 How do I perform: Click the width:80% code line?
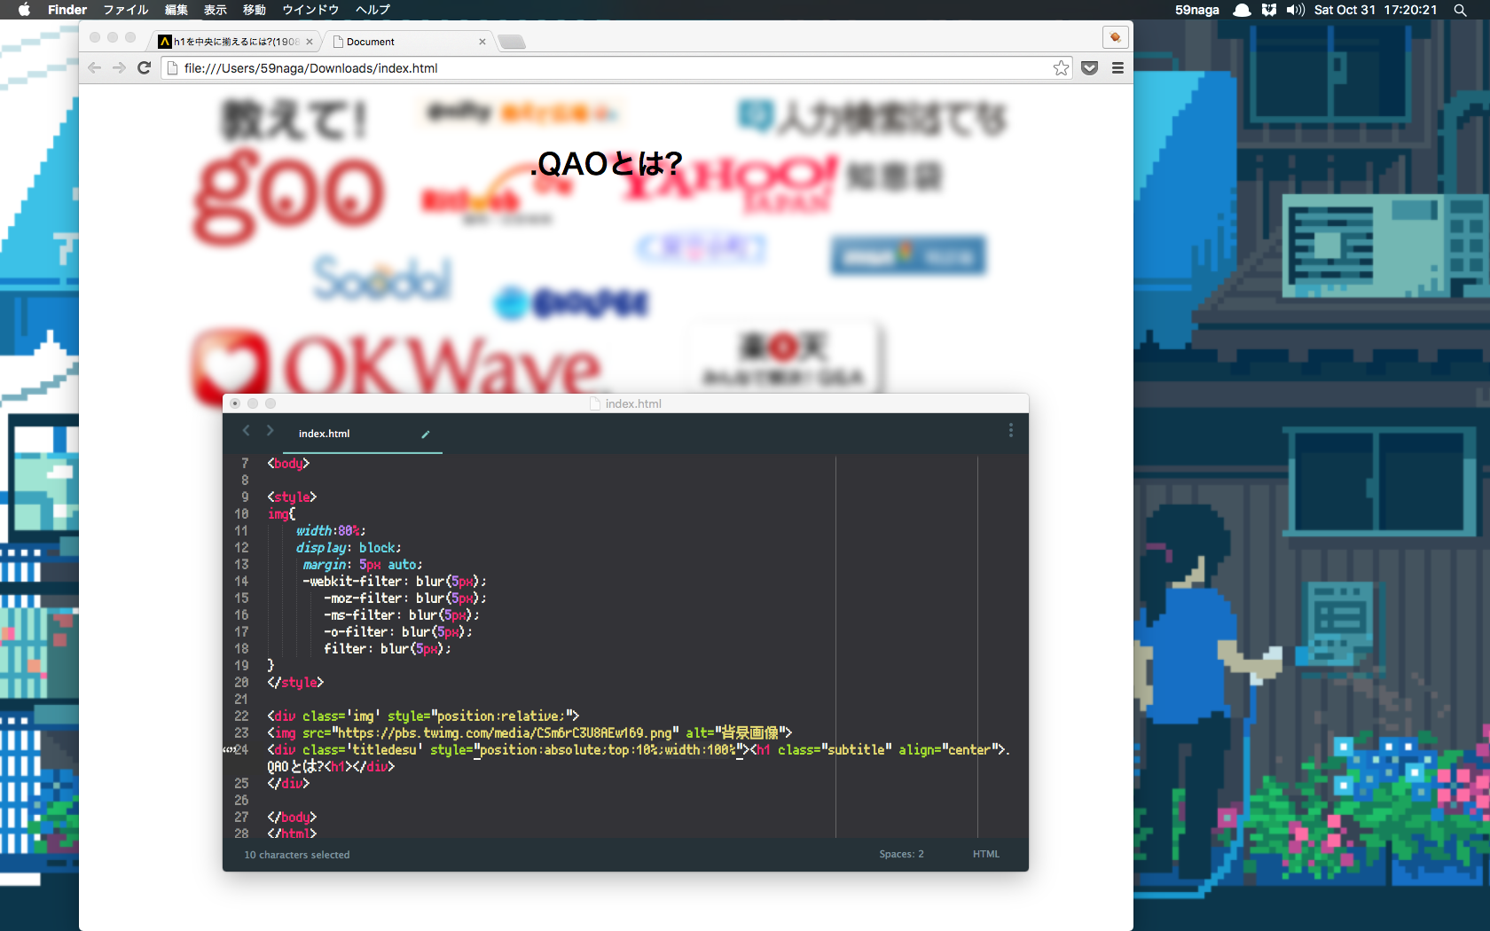coord(330,531)
